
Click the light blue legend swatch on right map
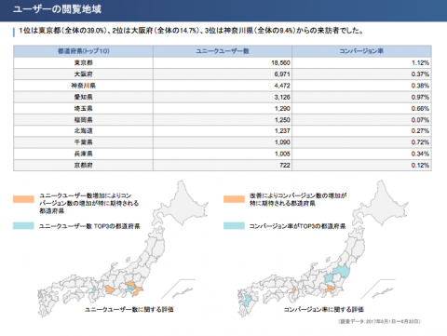[234, 226]
